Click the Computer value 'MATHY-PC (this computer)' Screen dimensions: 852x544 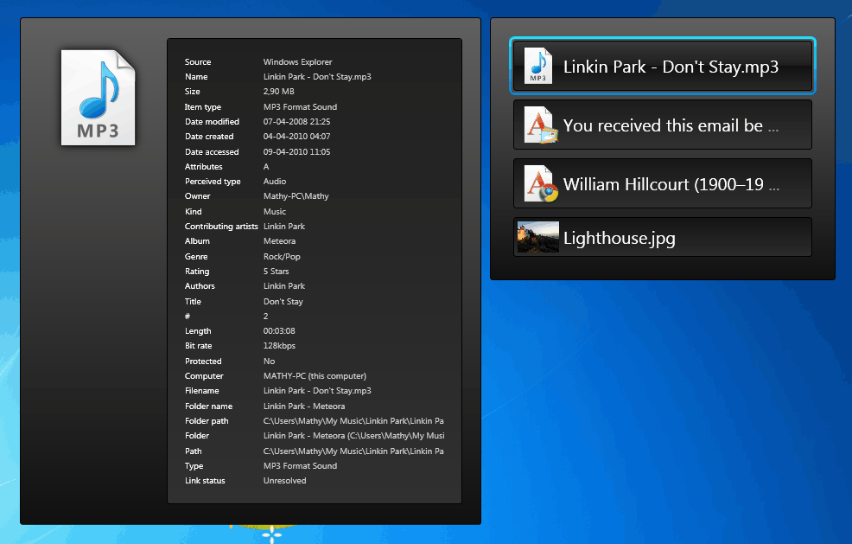click(x=316, y=375)
